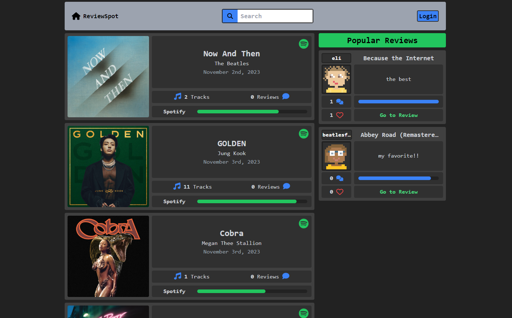Click music note icon for Now And Then tracks

[x=178, y=96]
